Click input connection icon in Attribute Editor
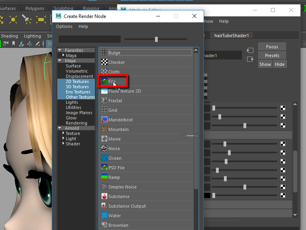This screenshot has height=230, width=306. click(250, 50)
